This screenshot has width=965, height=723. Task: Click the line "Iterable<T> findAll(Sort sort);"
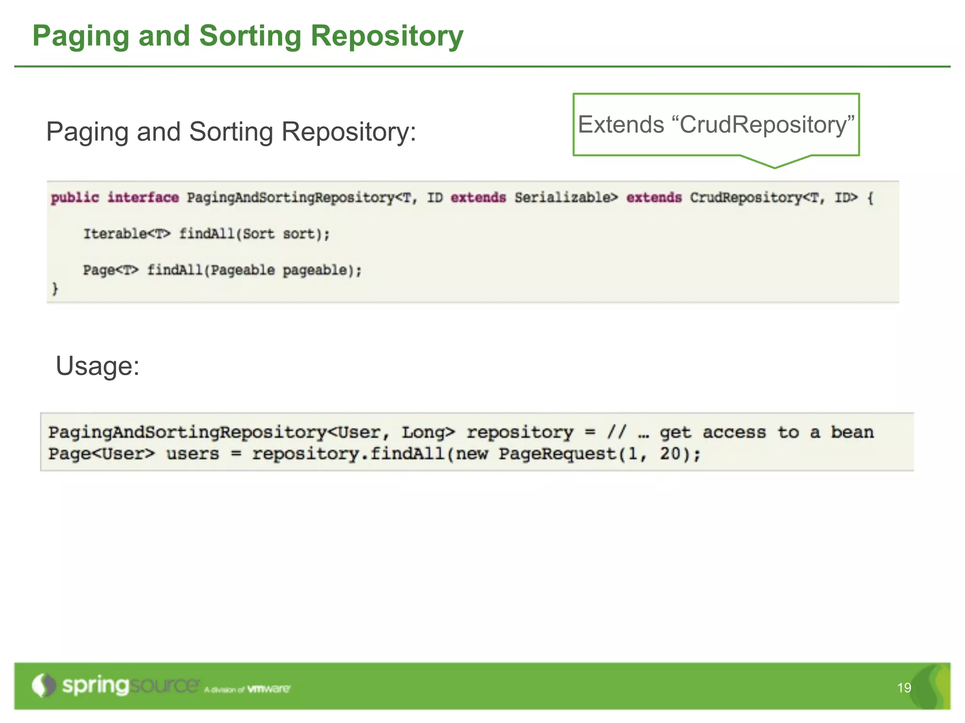tap(206, 234)
